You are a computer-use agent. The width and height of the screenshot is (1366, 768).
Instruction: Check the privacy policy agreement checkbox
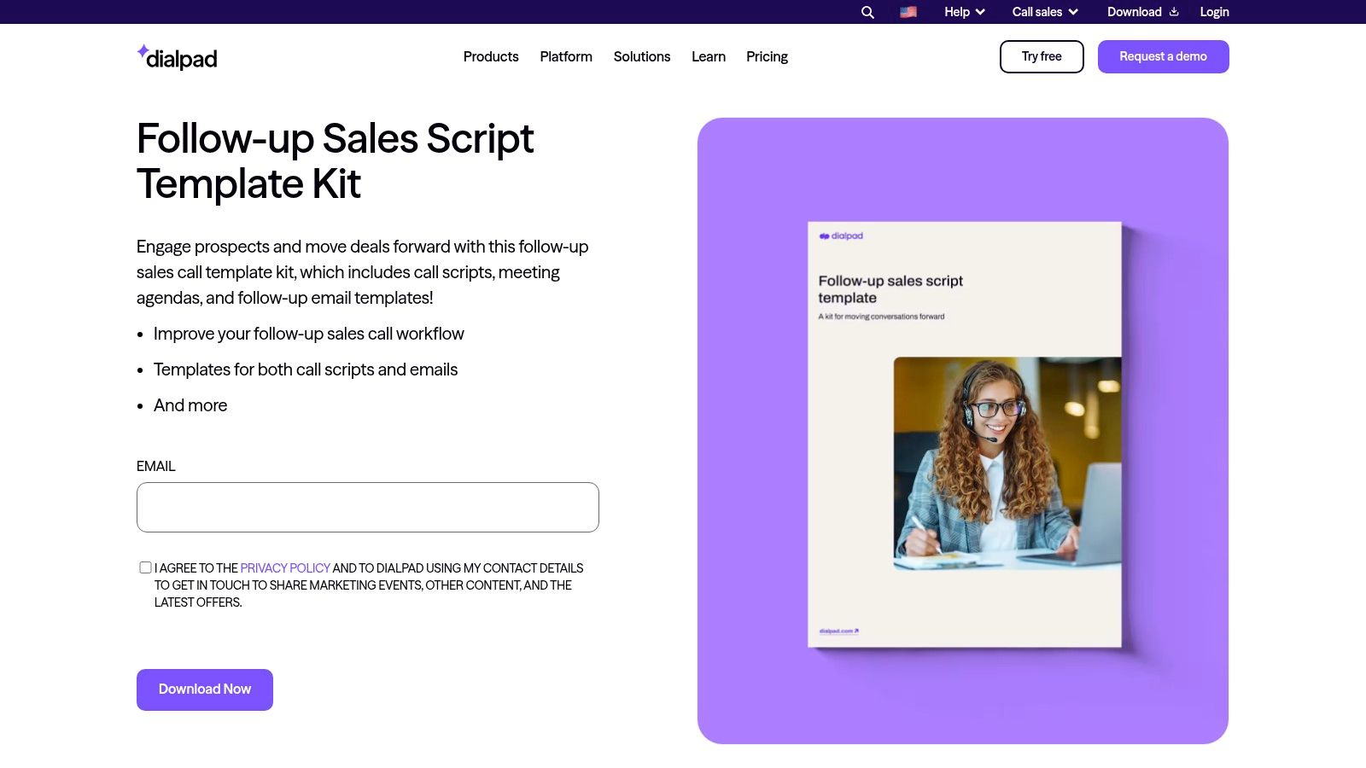(145, 566)
